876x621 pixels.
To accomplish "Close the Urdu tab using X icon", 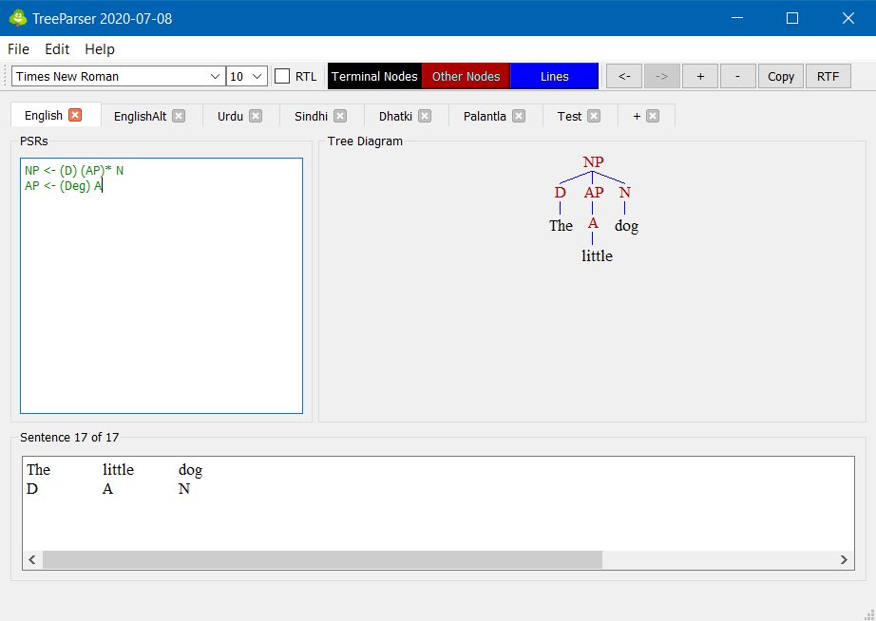I will [256, 116].
